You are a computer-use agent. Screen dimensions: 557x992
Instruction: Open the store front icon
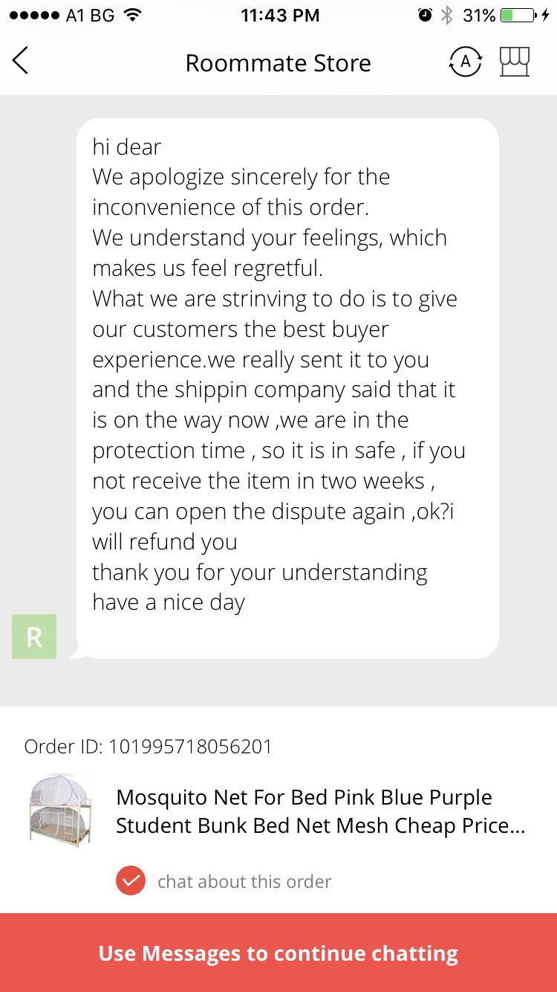[515, 62]
